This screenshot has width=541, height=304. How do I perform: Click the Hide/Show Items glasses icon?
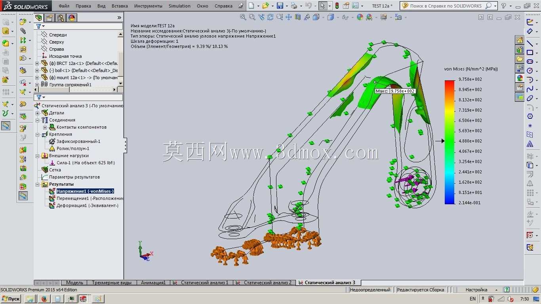tap(345, 17)
